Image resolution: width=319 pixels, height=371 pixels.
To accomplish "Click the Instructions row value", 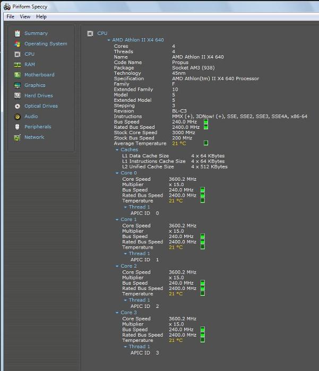I will [x=239, y=117].
